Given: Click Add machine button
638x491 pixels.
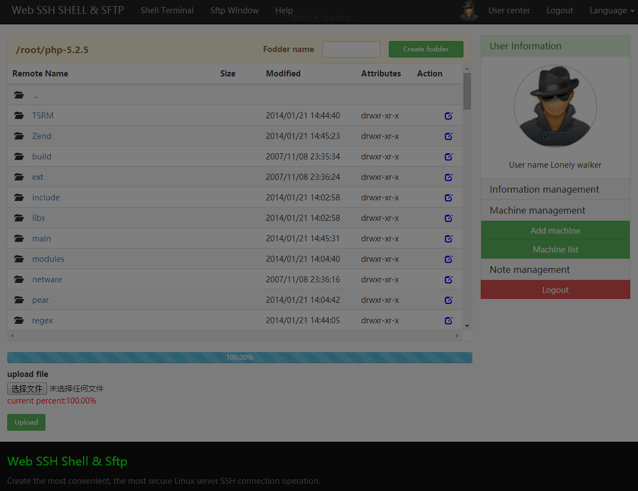Looking at the screenshot, I should tap(555, 231).
